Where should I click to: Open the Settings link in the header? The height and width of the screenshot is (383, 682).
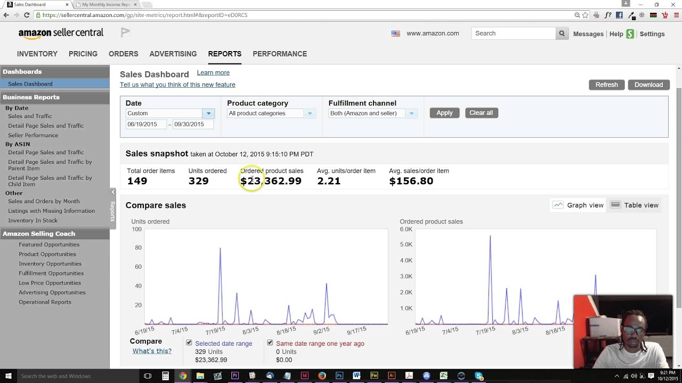tap(652, 34)
